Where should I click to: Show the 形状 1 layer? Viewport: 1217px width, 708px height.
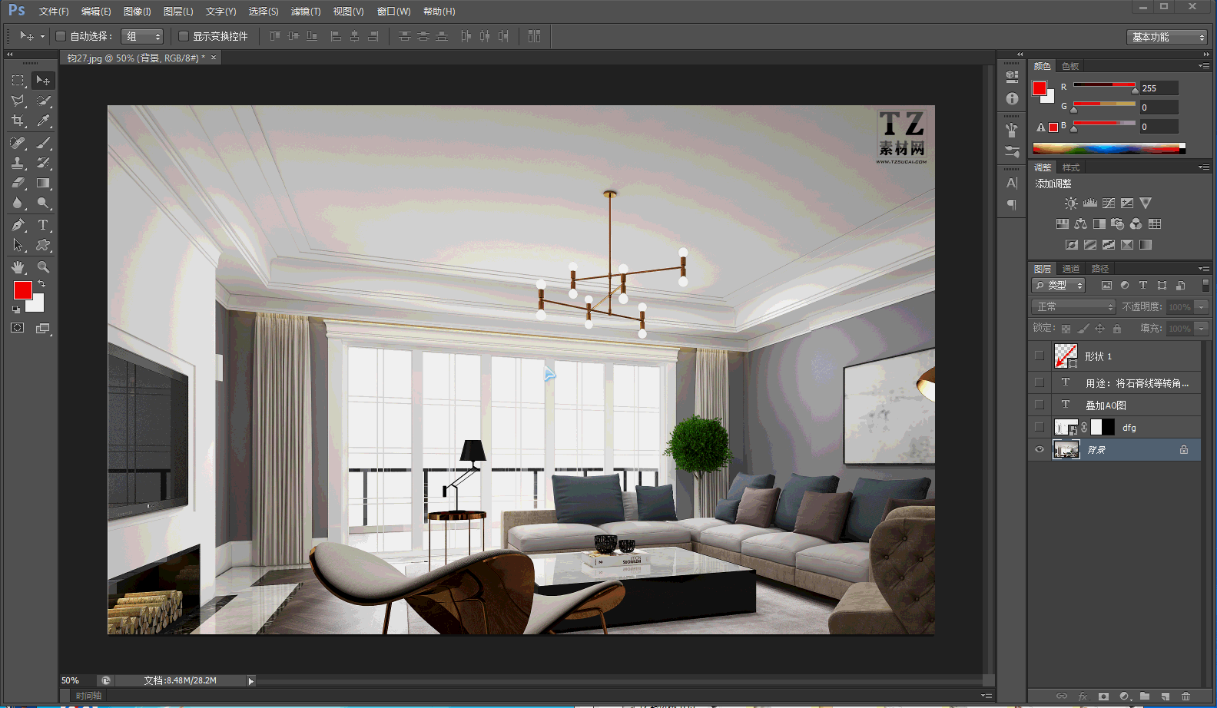(x=1040, y=356)
